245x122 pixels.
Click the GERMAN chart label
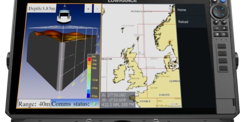click(x=175, y=81)
